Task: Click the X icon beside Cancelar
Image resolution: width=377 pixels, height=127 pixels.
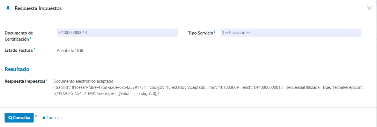Action: click(44, 118)
